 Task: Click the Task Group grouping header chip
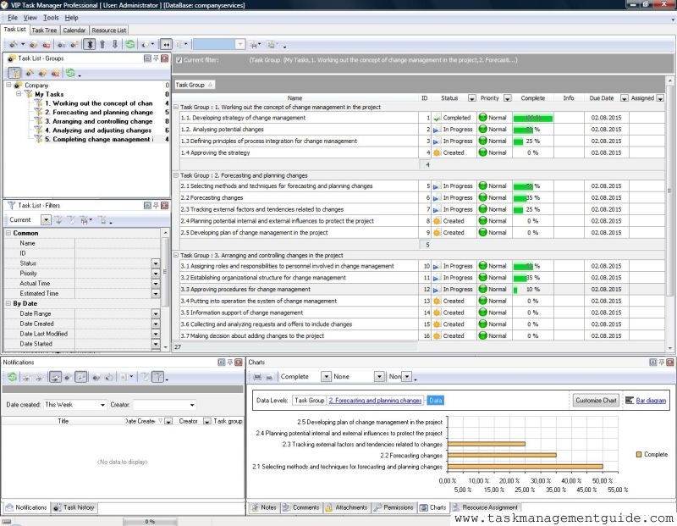[x=195, y=86]
